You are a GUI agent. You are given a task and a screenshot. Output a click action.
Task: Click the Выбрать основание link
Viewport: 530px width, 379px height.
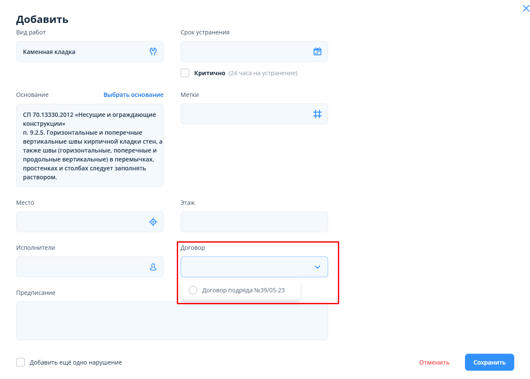[x=133, y=95]
